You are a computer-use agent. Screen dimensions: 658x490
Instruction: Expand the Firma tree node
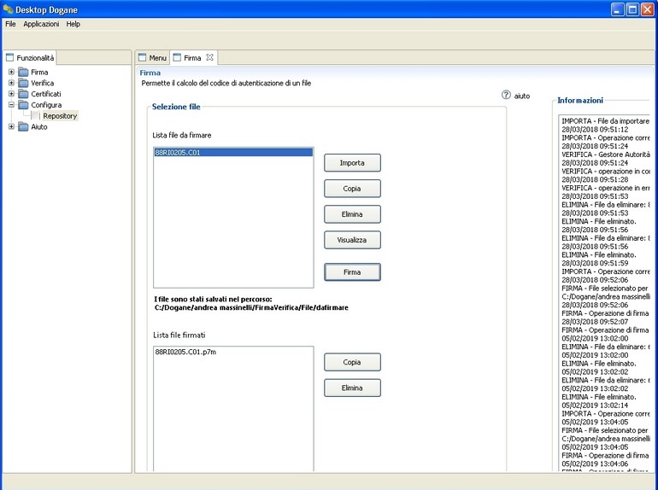coord(11,72)
